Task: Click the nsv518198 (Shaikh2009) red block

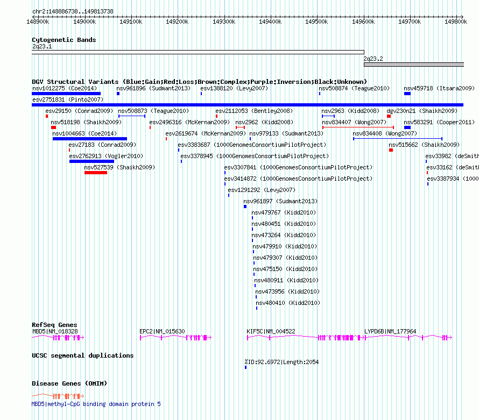Action: click(x=54, y=127)
